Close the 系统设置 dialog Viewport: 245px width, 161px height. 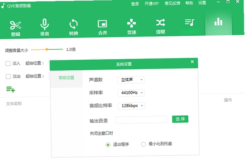point(192,62)
